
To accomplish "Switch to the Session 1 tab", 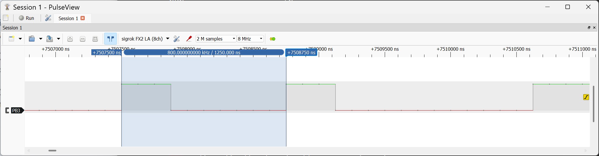I will pyautogui.click(x=68, y=18).
